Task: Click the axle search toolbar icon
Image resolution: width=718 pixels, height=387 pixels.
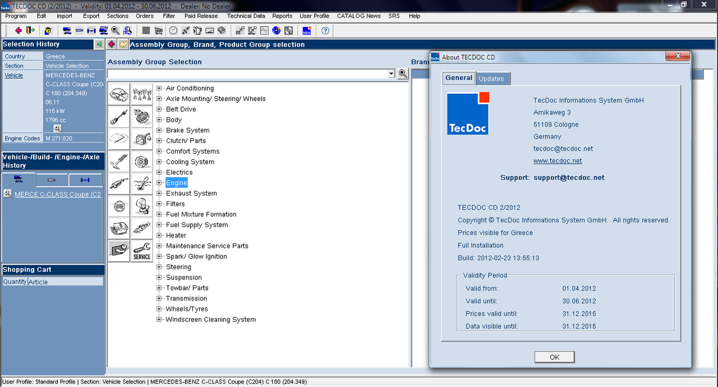Action: [91, 30]
